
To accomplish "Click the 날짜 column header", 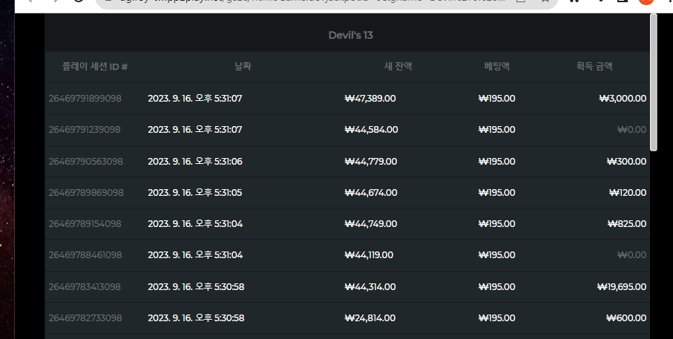I will pyautogui.click(x=243, y=67).
